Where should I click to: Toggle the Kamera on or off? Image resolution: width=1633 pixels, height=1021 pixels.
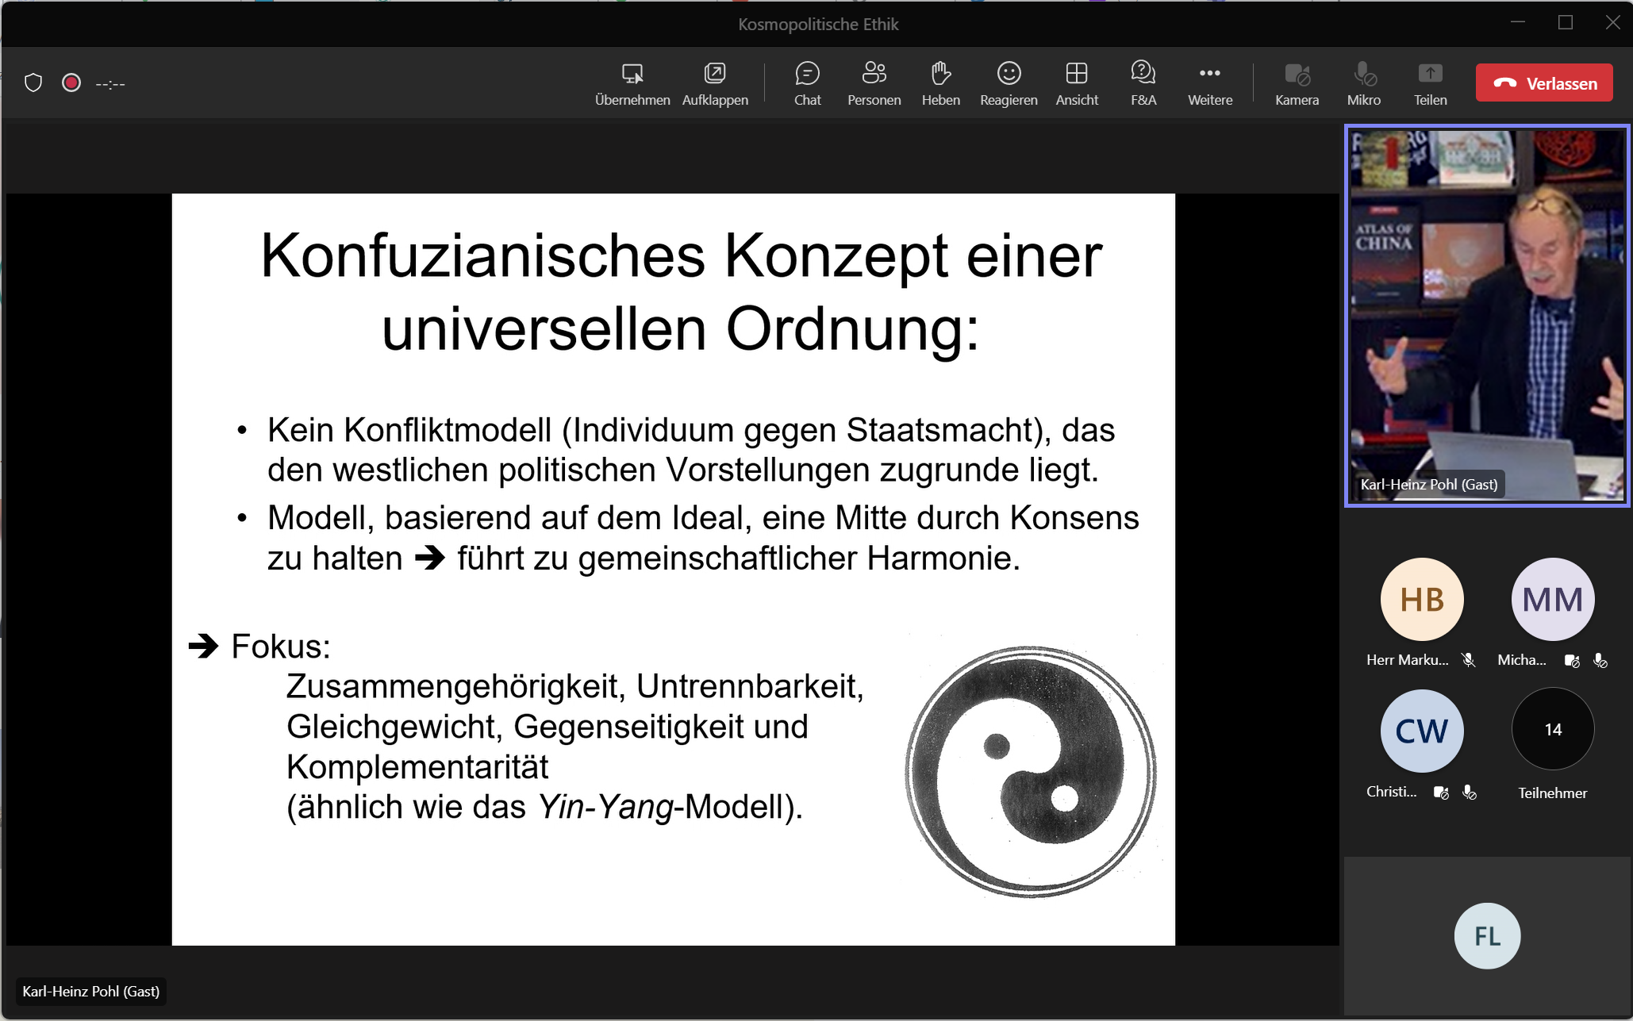tap(1297, 83)
